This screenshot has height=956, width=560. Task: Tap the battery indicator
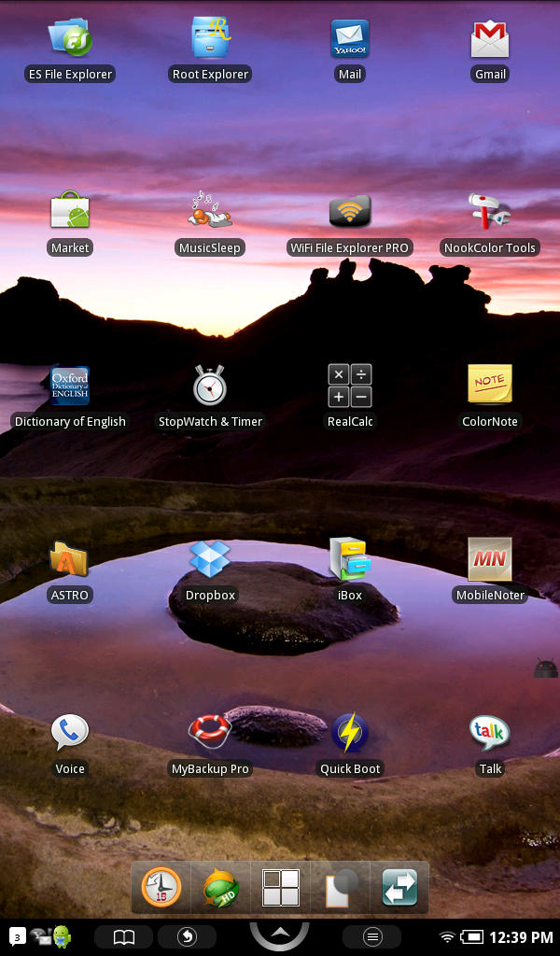click(x=471, y=937)
